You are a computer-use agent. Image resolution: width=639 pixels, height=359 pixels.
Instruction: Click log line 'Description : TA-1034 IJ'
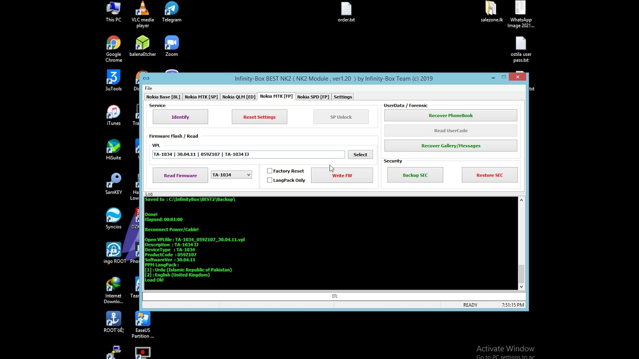click(x=172, y=245)
